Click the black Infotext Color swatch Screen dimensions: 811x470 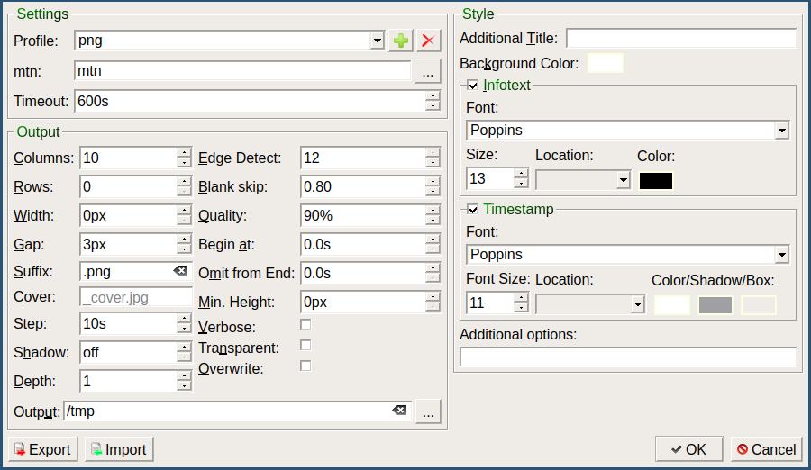pos(655,180)
